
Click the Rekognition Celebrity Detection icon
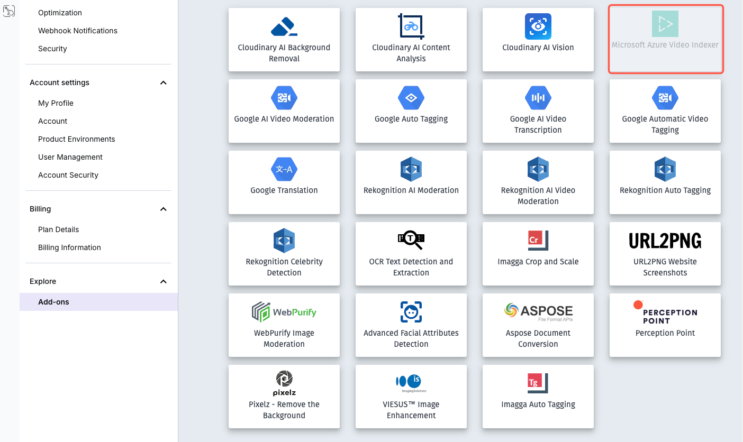pos(284,241)
